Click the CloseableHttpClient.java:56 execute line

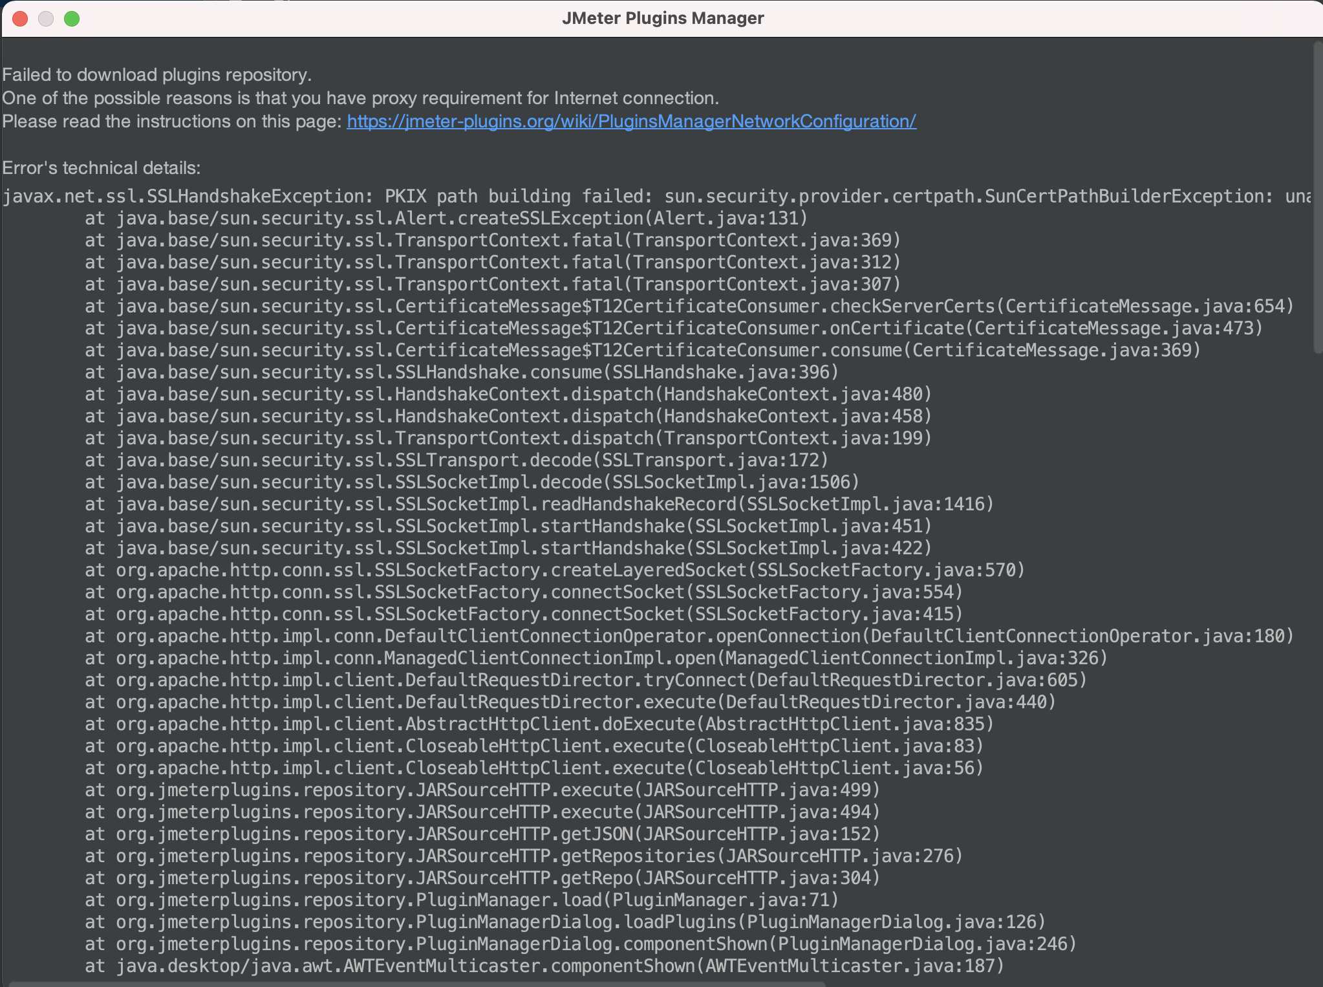(x=534, y=768)
